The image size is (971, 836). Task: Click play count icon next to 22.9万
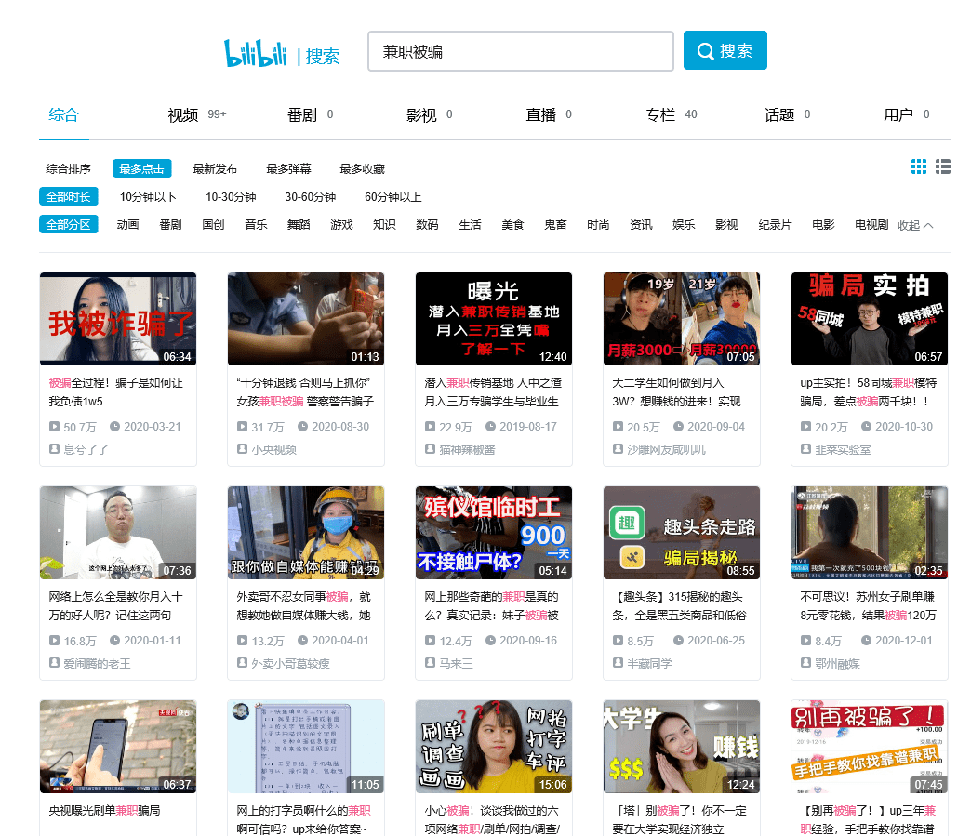click(430, 426)
